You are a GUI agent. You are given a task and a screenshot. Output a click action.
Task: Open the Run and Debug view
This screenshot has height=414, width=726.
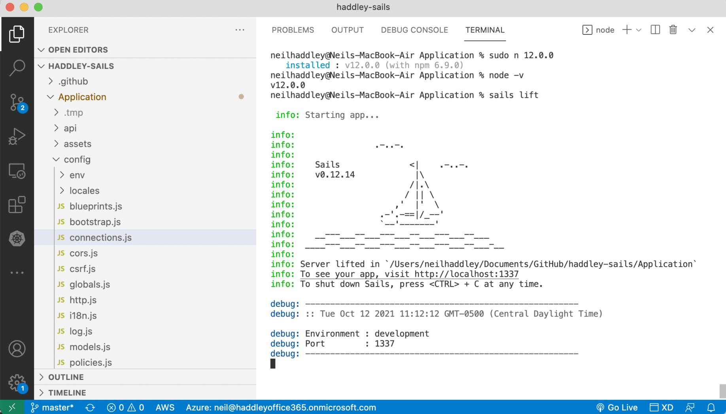pyautogui.click(x=17, y=137)
